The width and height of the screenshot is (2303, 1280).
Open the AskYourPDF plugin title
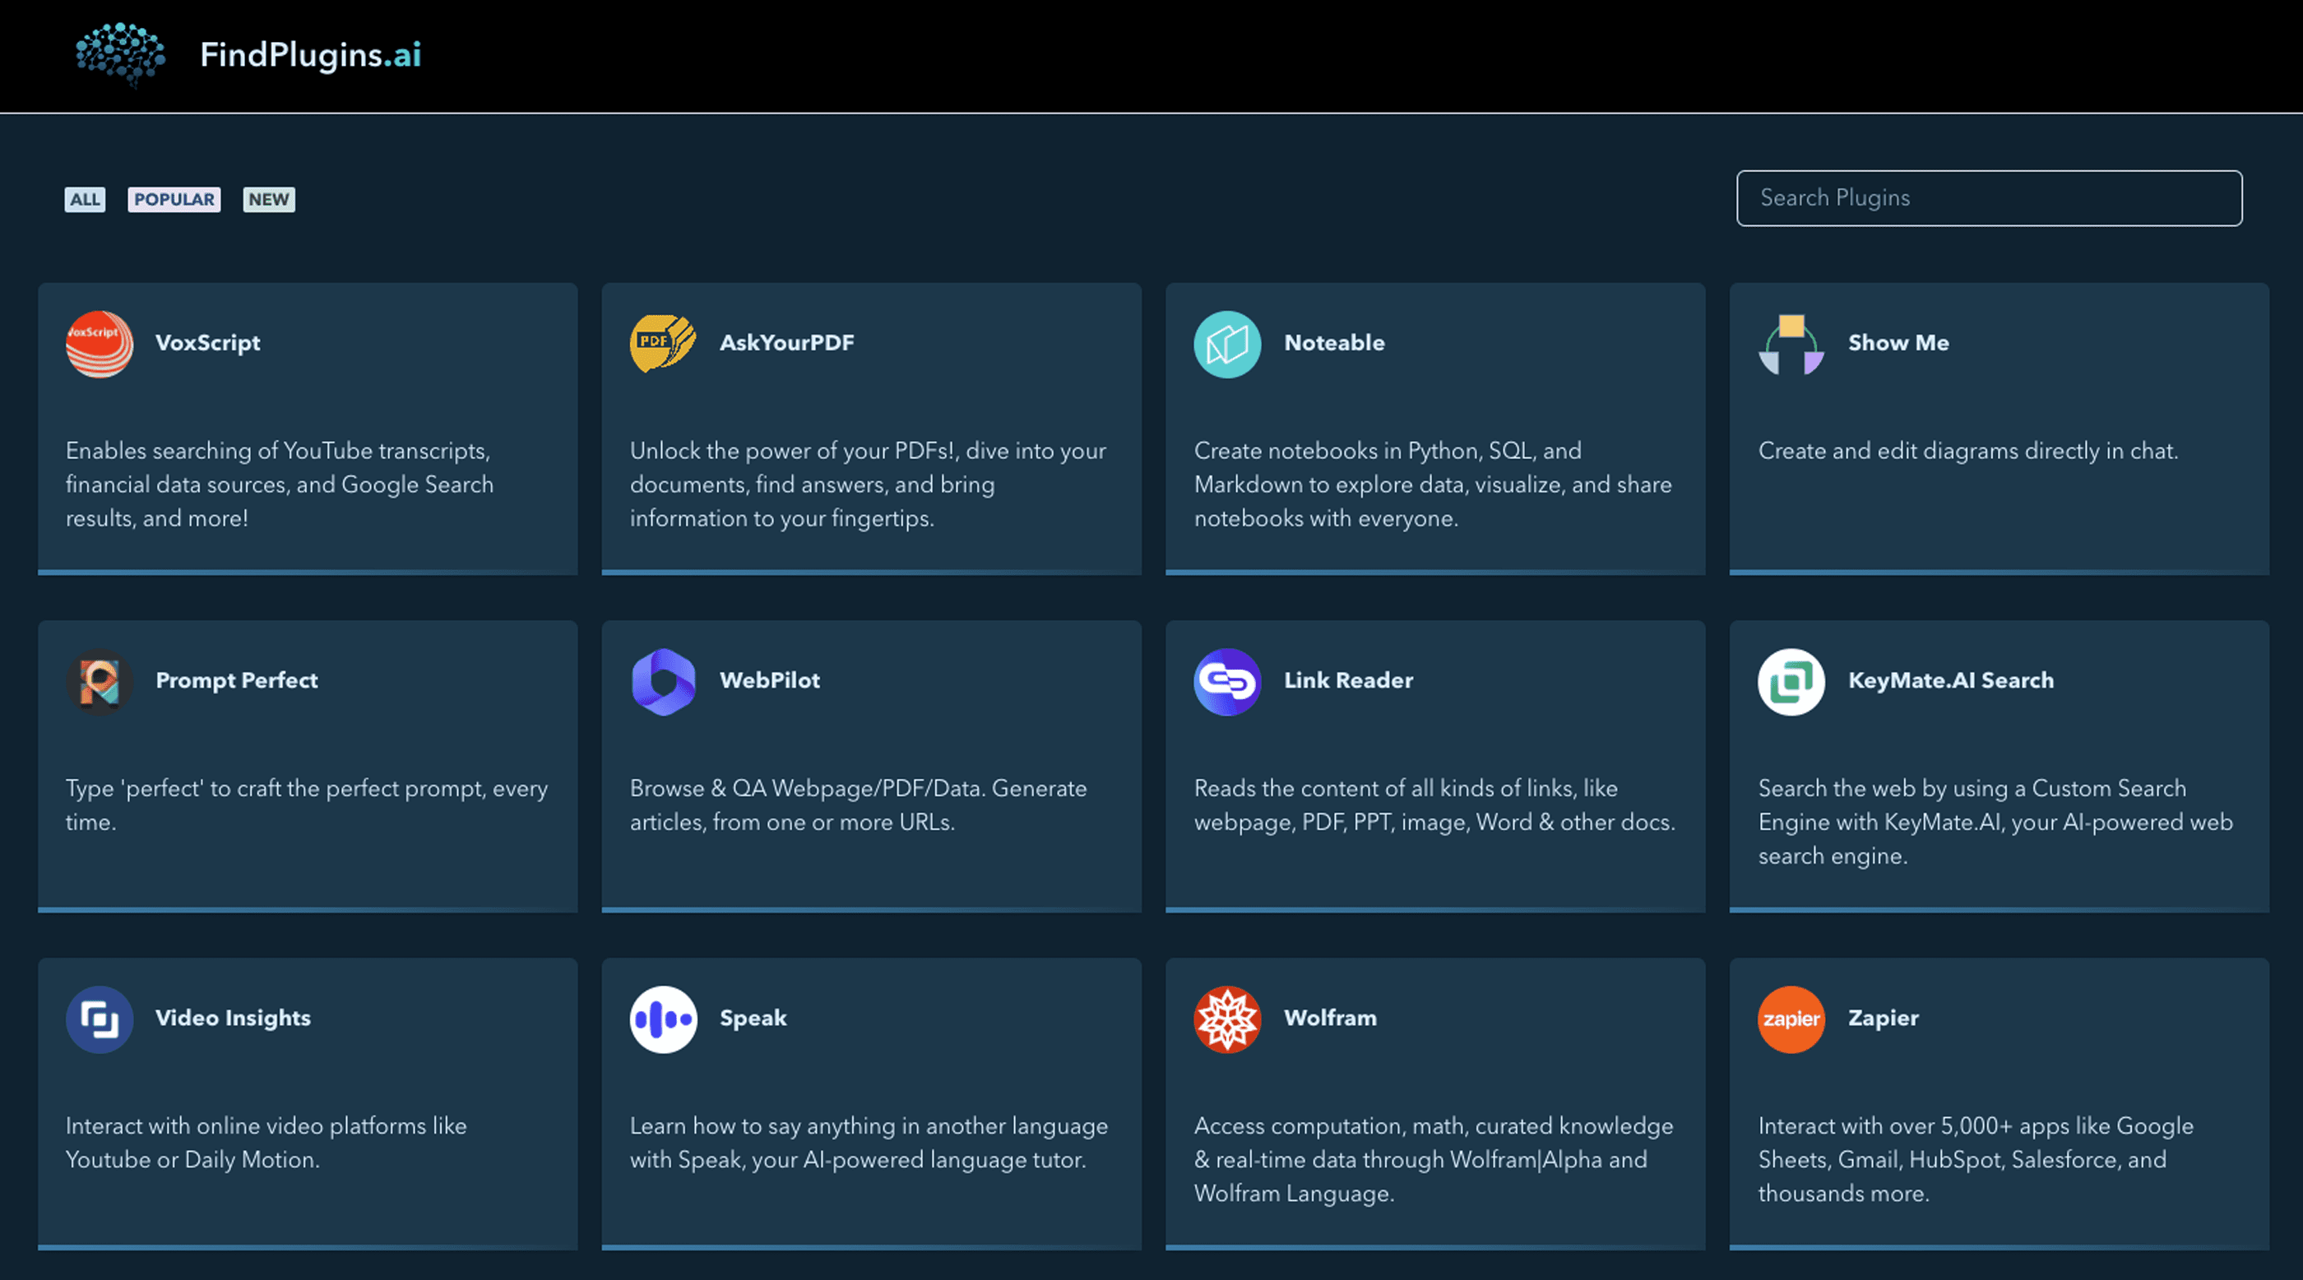coord(787,343)
